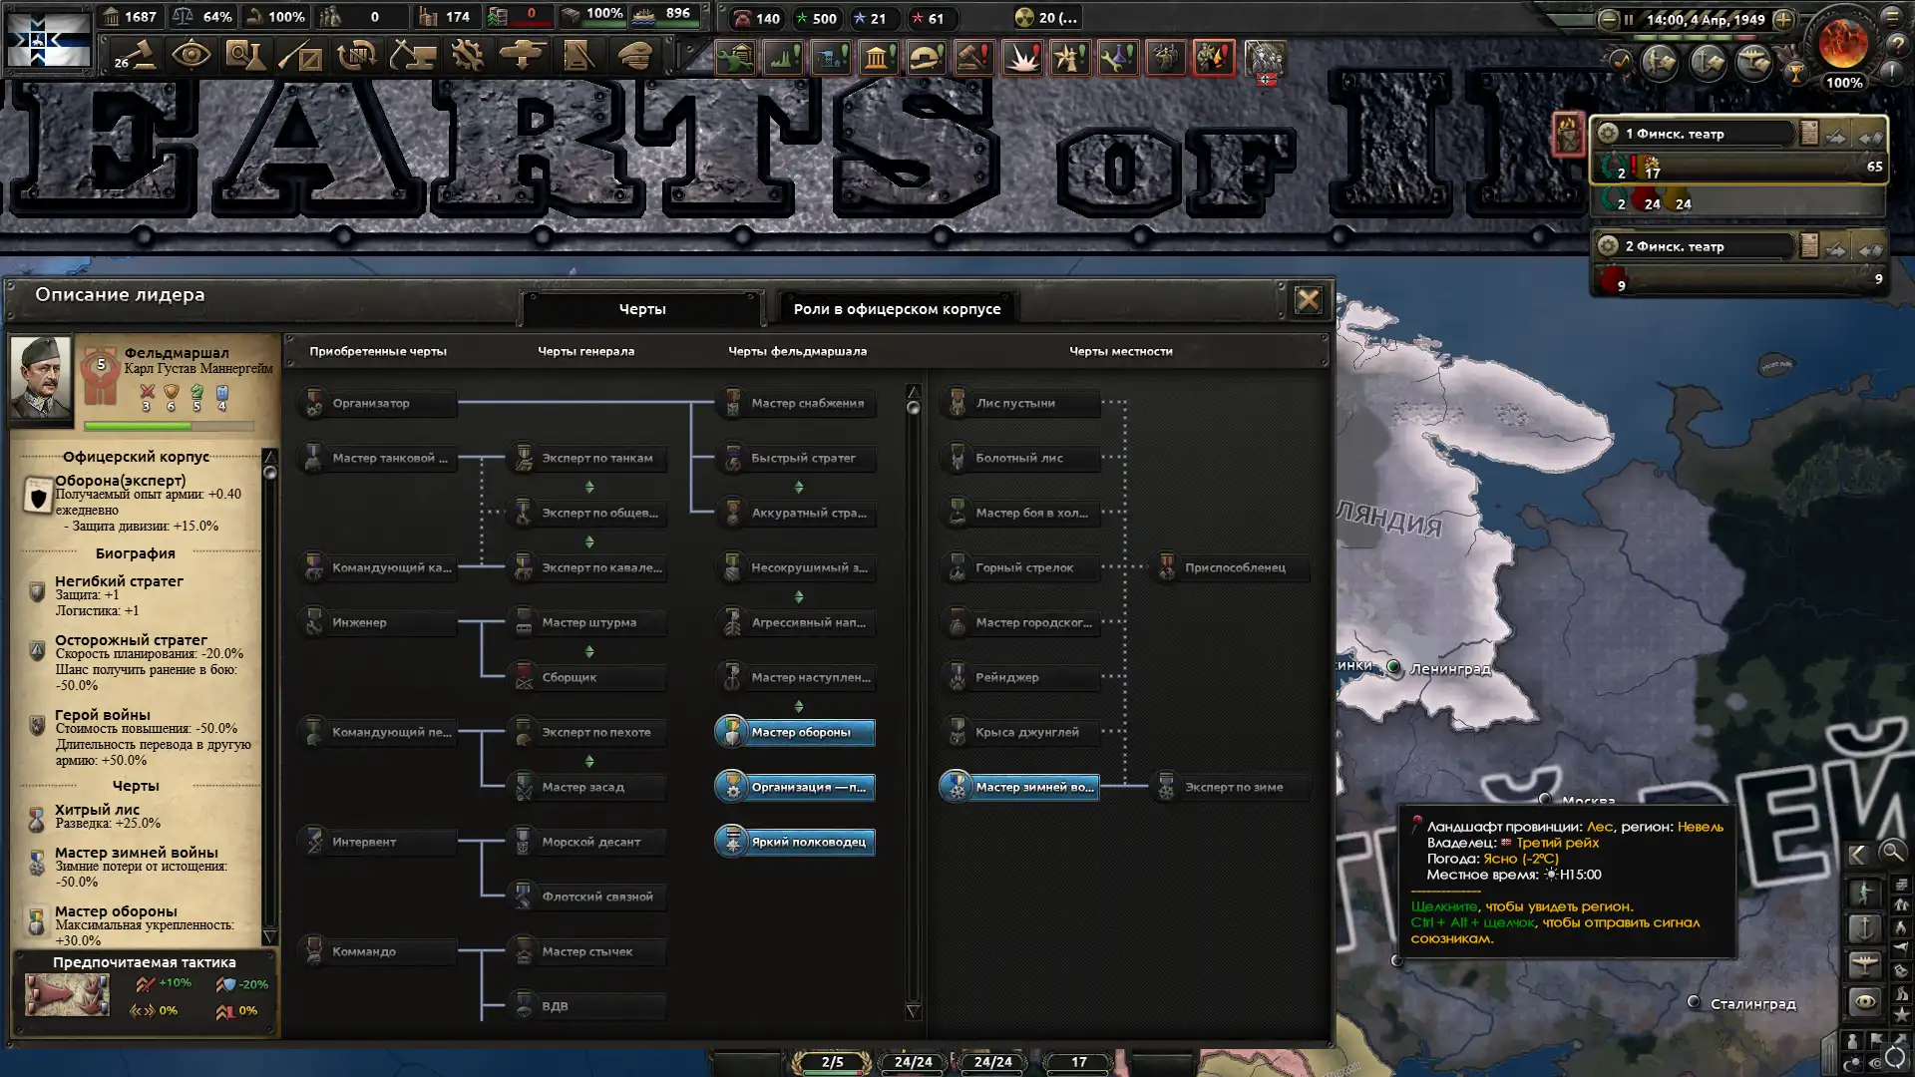Image resolution: width=1915 pixels, height=1077 pixels.
Task: Open the air force plane orders icon
Action: click(x=1754, y=63)
